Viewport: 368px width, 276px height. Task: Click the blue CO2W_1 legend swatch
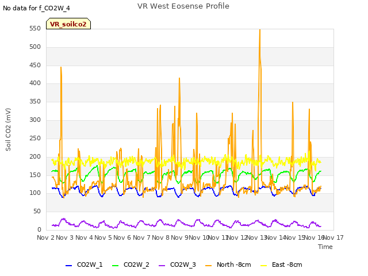click(x=68, y=266)
